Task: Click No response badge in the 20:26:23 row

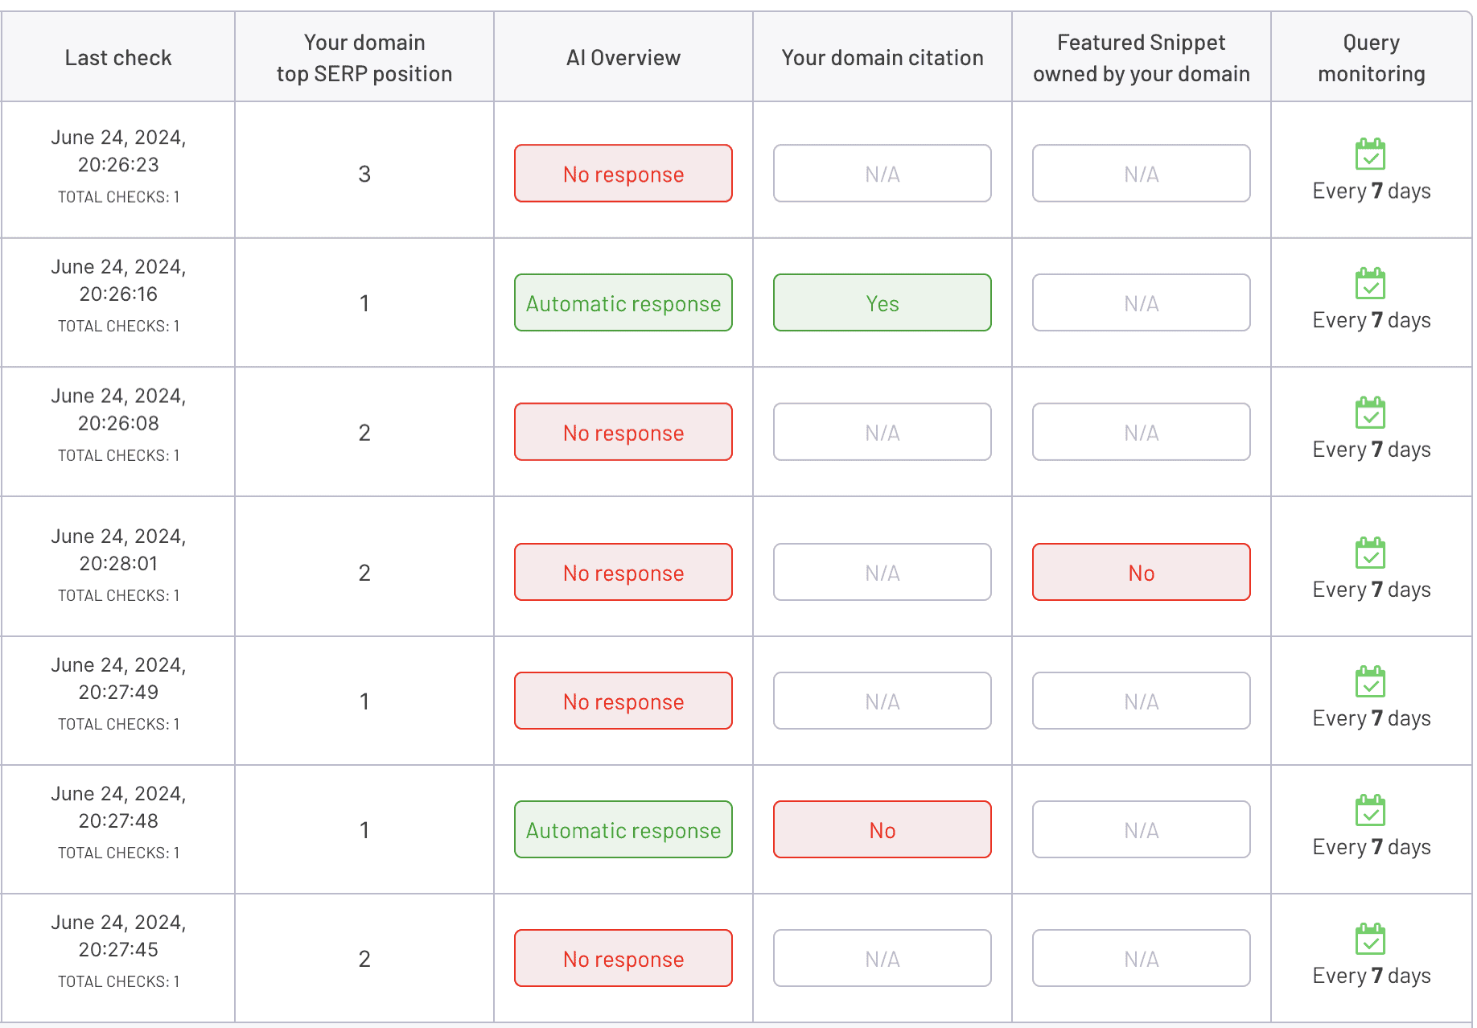Action: coord(623,174)
